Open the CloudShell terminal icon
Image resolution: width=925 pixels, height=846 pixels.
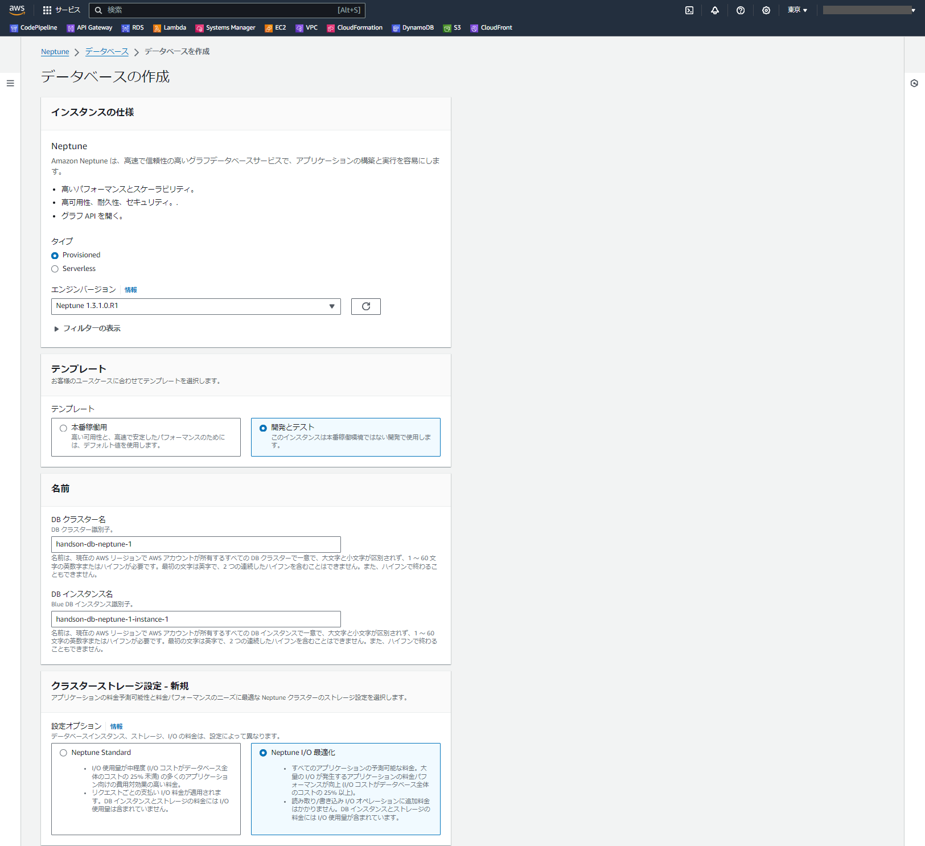[689, 10]
